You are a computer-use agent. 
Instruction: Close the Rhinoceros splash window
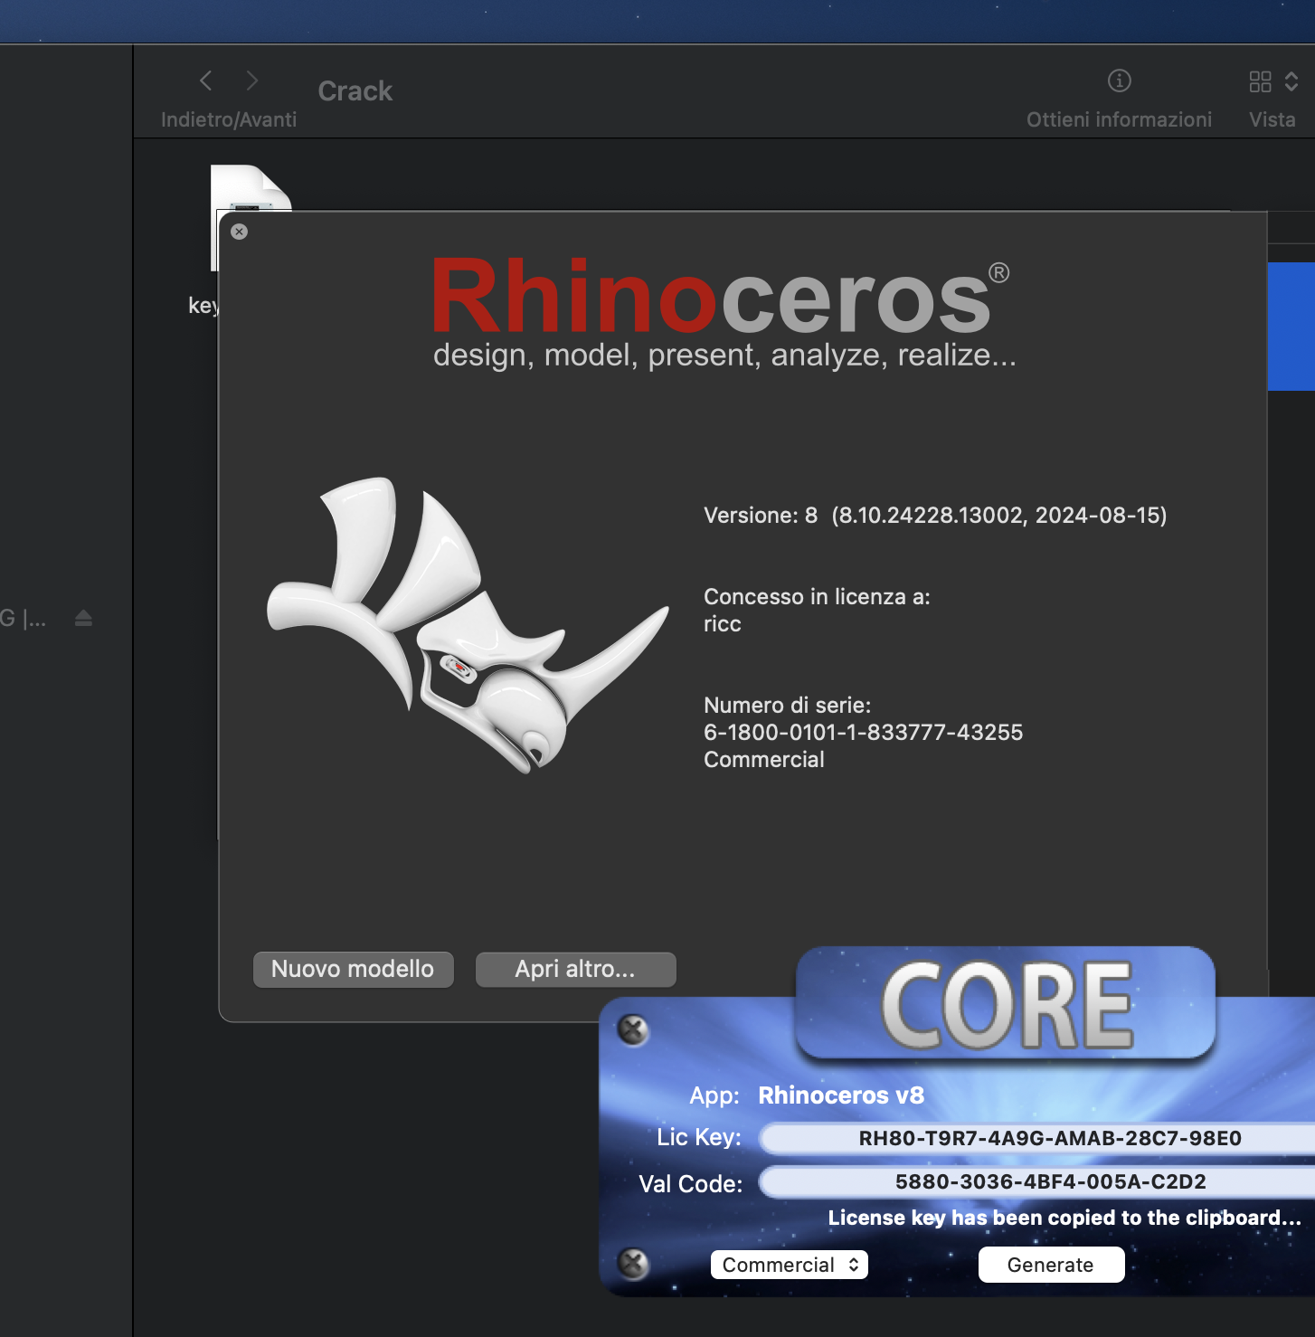(239, 232)
